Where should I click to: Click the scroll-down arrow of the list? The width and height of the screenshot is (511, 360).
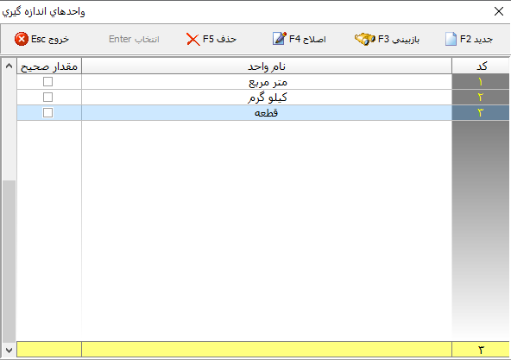[x=9, y=351]
